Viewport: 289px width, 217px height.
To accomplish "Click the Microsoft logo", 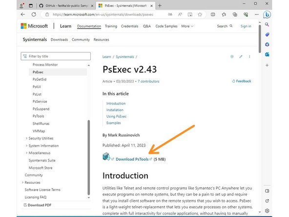I will point(34,26).
